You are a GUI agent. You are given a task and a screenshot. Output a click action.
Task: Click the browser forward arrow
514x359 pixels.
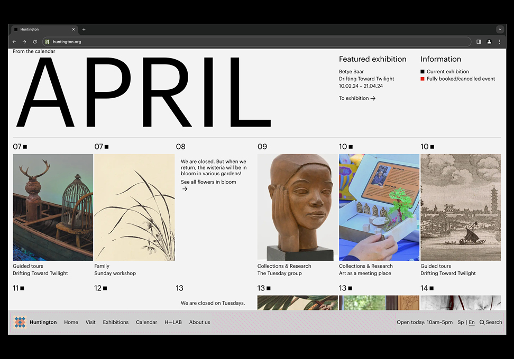pyautogui.click(x=24, y=42)
